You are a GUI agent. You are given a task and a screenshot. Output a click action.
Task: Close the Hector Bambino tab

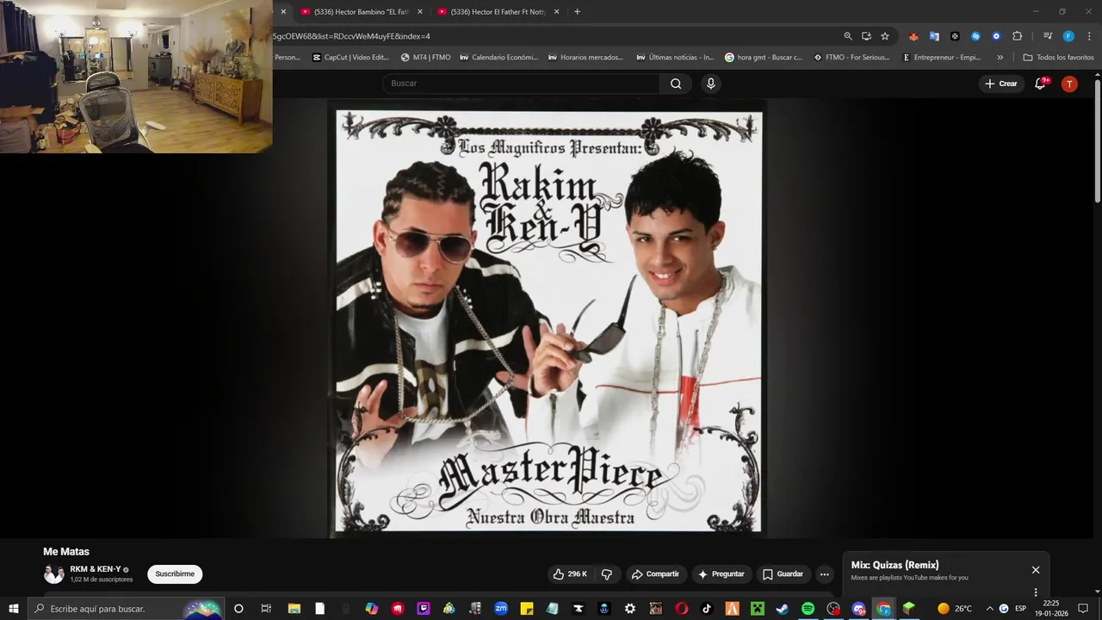coord(420,12)
